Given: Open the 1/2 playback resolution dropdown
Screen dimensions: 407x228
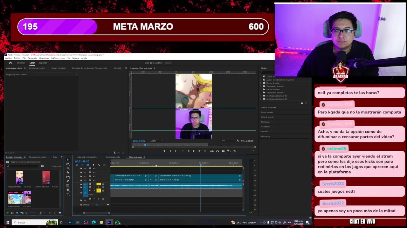Looking at the screenshot, I should click(x=228, y=141).
